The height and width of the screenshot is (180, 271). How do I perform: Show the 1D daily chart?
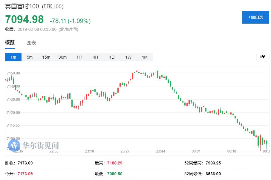point(112,57)
